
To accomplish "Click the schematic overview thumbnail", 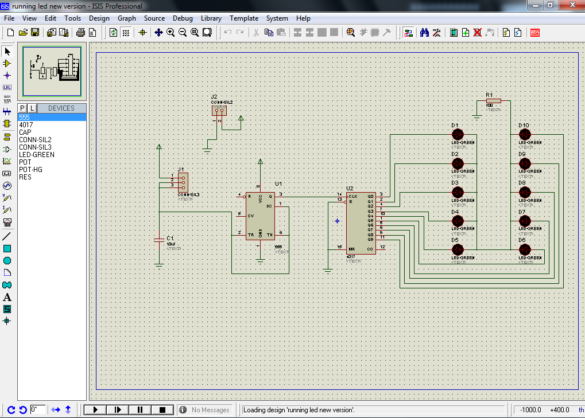I will click(52, 71).
